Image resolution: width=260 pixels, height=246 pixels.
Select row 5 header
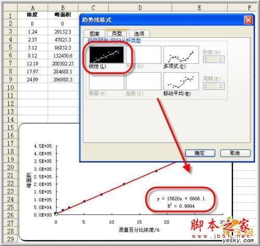[10, 47]
